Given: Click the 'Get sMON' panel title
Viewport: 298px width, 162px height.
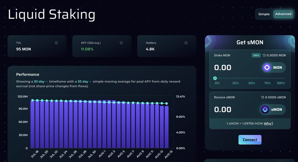Looking at the screenshot, I should pyautogui.click(x=250, y=42).
